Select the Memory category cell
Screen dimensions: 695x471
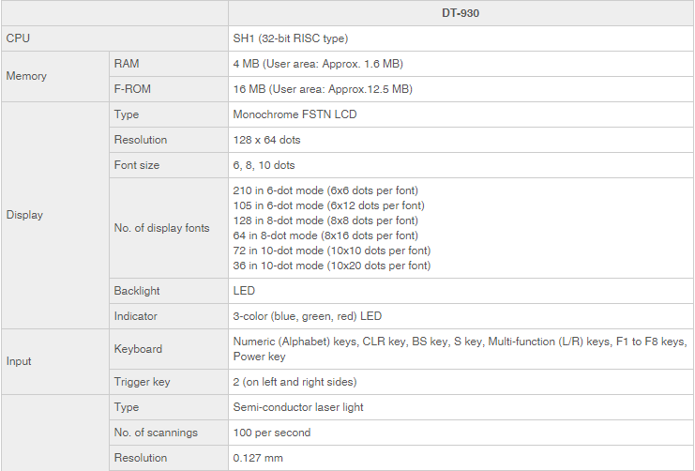point(26,76)
